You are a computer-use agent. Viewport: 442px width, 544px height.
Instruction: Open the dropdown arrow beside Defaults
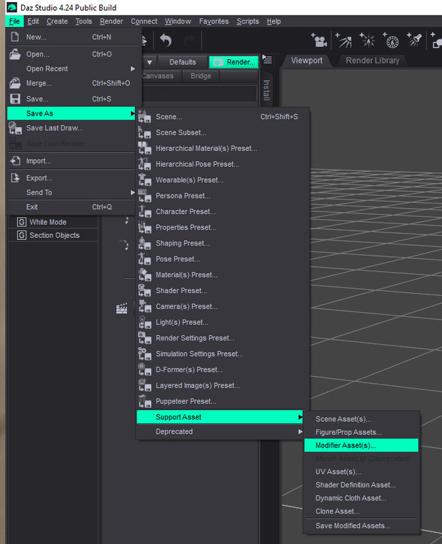coord(149,63)
